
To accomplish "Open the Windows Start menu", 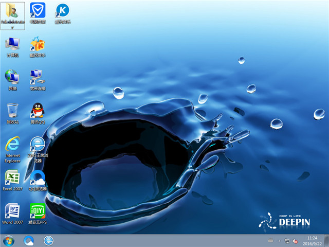I will coord(9,240).
